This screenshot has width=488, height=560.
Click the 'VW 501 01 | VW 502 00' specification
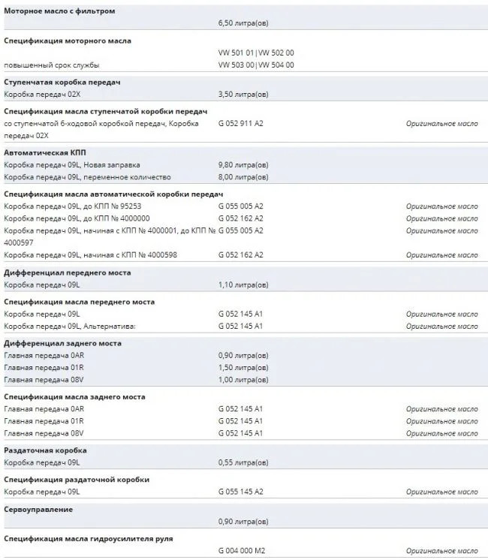tap(256, 53)
